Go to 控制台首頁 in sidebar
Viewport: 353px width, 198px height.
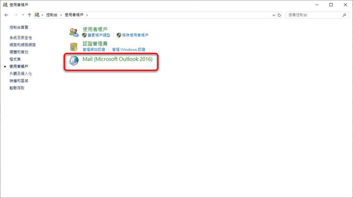(19, 27)
